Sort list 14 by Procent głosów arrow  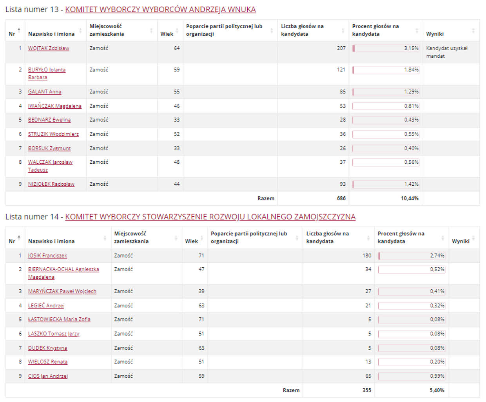(443, 238)
